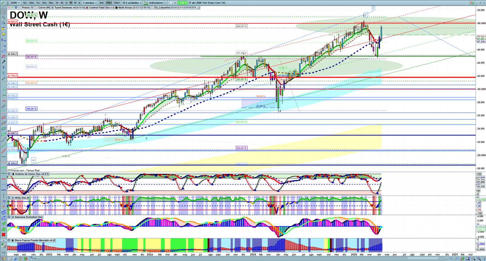Switch to the M monthly timeframe
Viewport: 486px width, 261px height.
click(75, 3)
